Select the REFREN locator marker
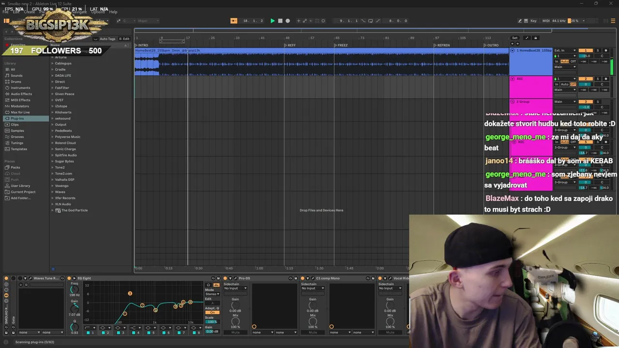 (442, 45)
